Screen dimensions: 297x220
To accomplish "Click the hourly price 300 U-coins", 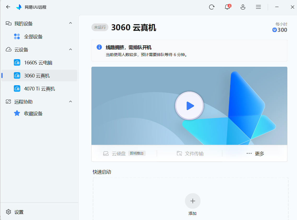I will tap(279, 30).
